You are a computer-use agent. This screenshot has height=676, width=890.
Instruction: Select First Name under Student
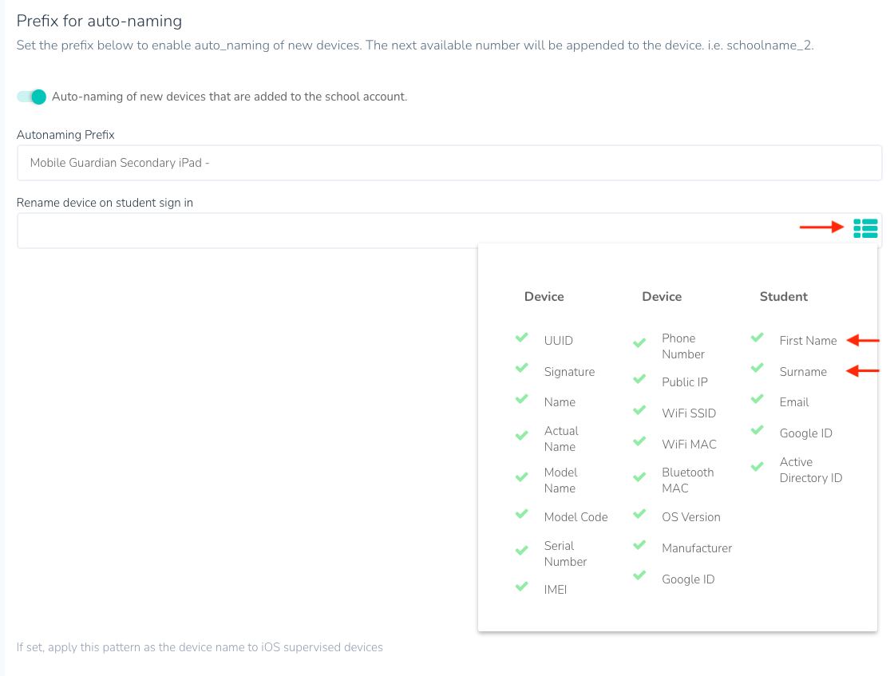[808, 341]
